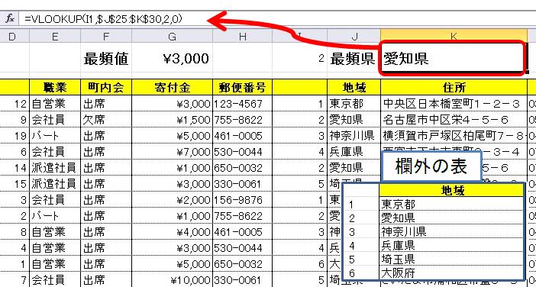Click cell 会社員 in row numbered 7
The image size is (536, 287).
pyautogui.click(x=55, y=280)
